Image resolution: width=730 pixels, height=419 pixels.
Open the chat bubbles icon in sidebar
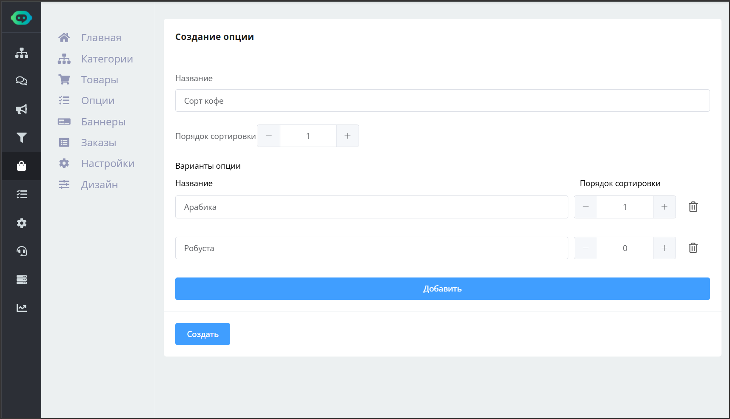pos(22,81)
